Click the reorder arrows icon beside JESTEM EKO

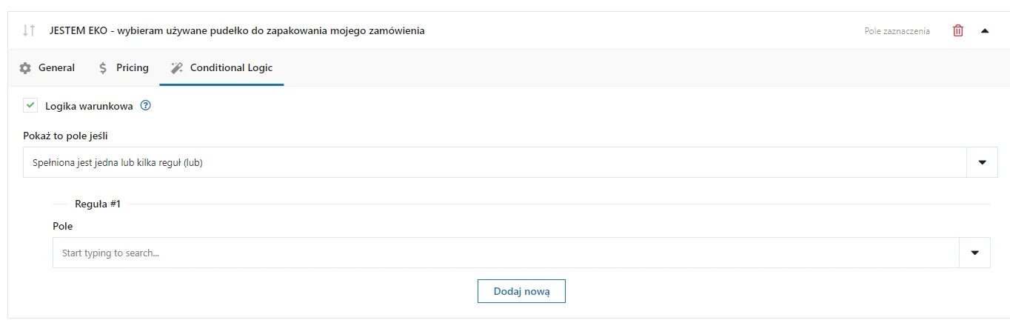click(x=29, y=31)
